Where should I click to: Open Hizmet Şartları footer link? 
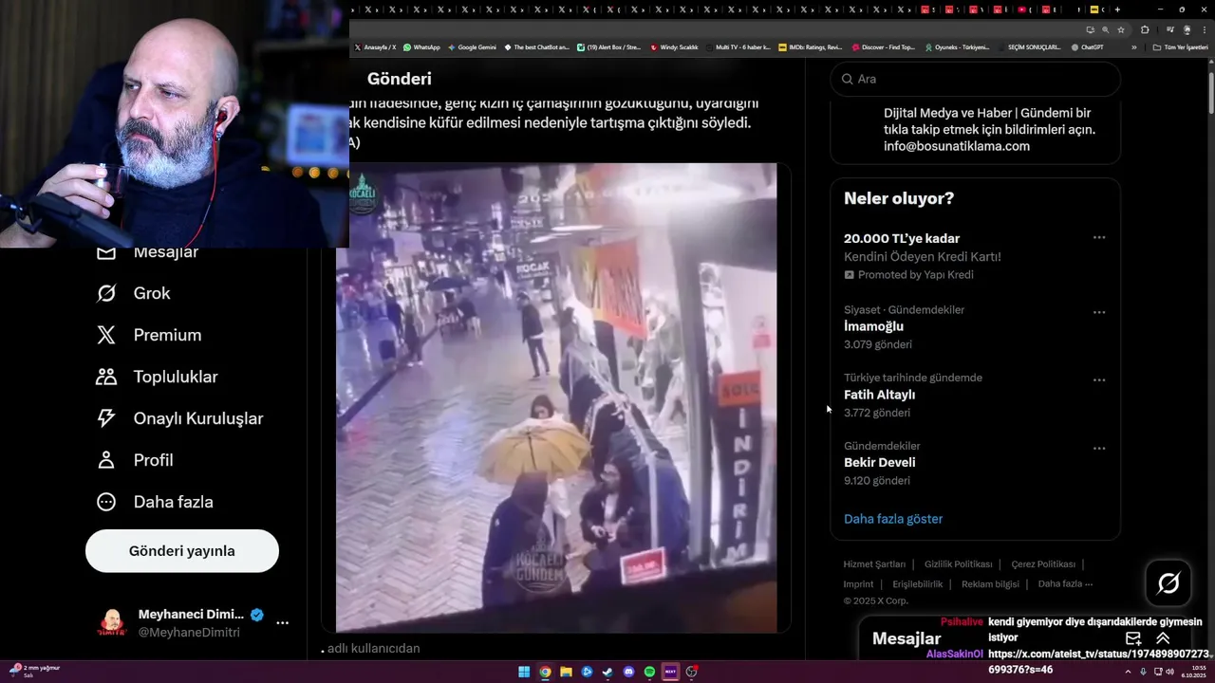pyautogui.click(x=874, y=564)
